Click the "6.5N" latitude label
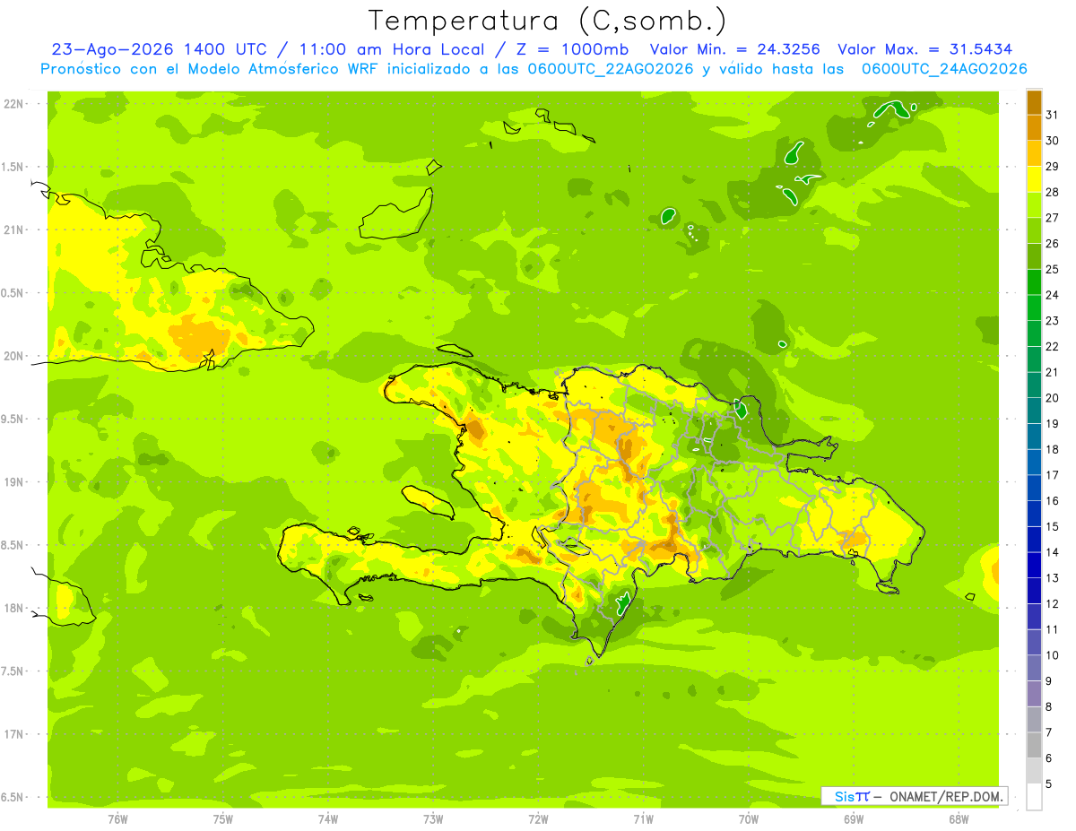Image resolution: width=1076 pixels, height=831 pixels. [13, 797]
